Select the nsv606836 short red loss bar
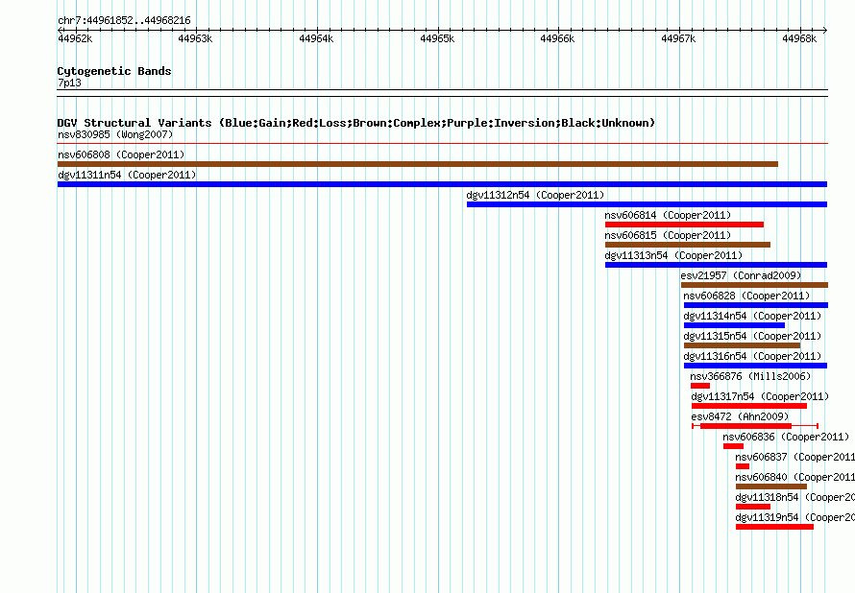This screenshot has height=593, width=855. [x=733, y=446]
